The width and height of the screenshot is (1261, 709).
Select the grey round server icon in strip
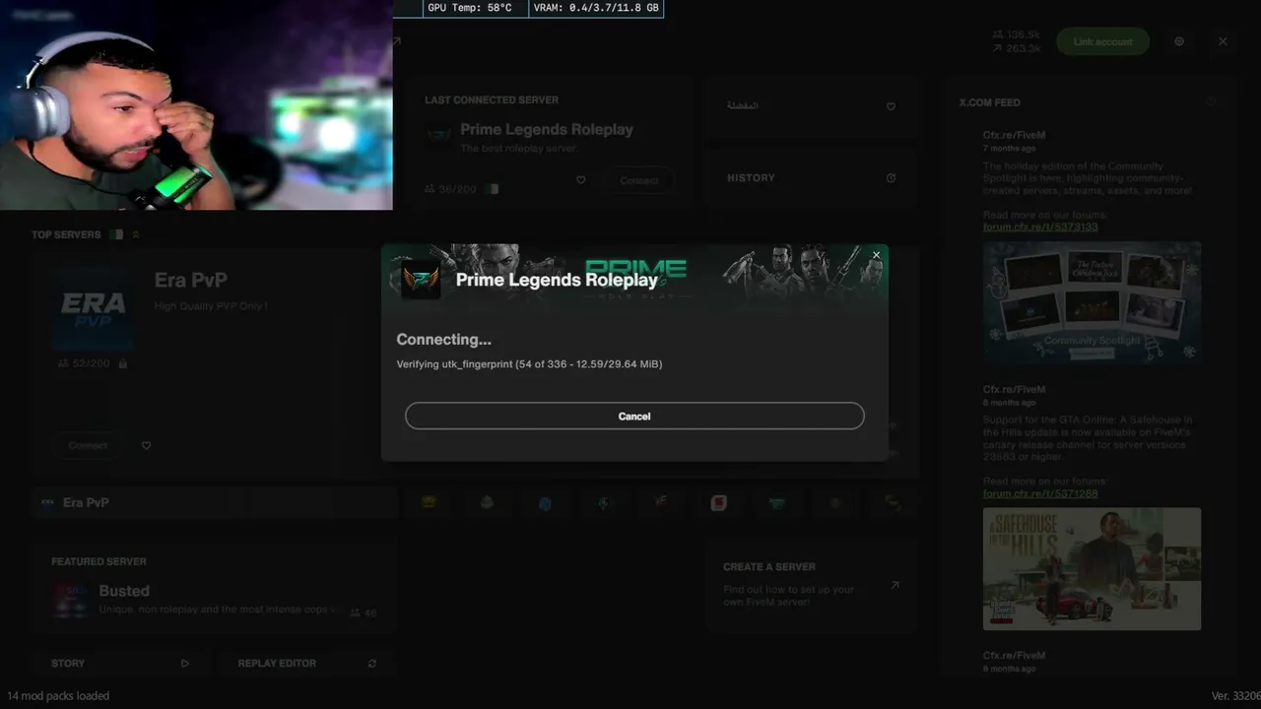click(487, 502)
